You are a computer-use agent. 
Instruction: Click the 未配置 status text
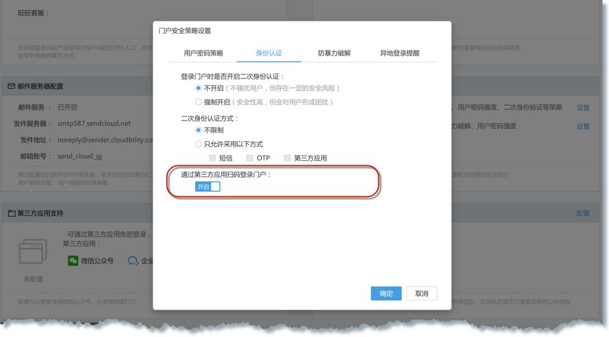point(33,279)
